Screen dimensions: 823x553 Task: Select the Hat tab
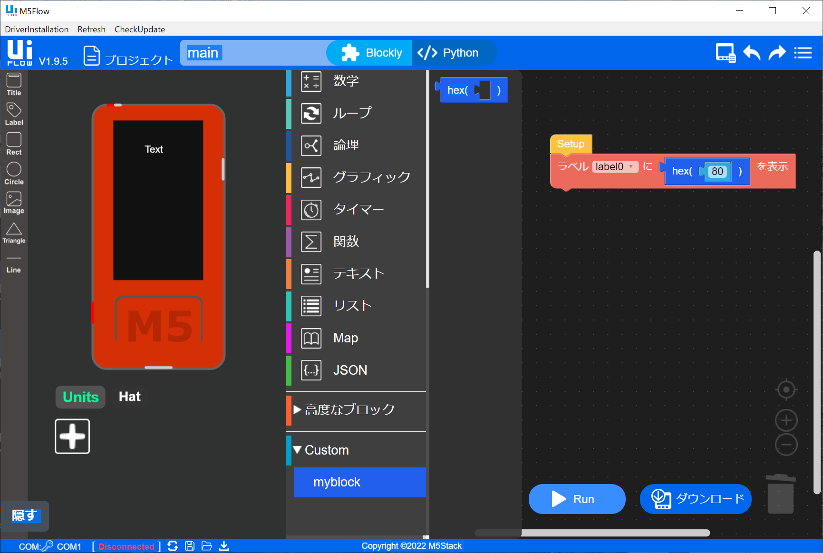tap(129, 397)
